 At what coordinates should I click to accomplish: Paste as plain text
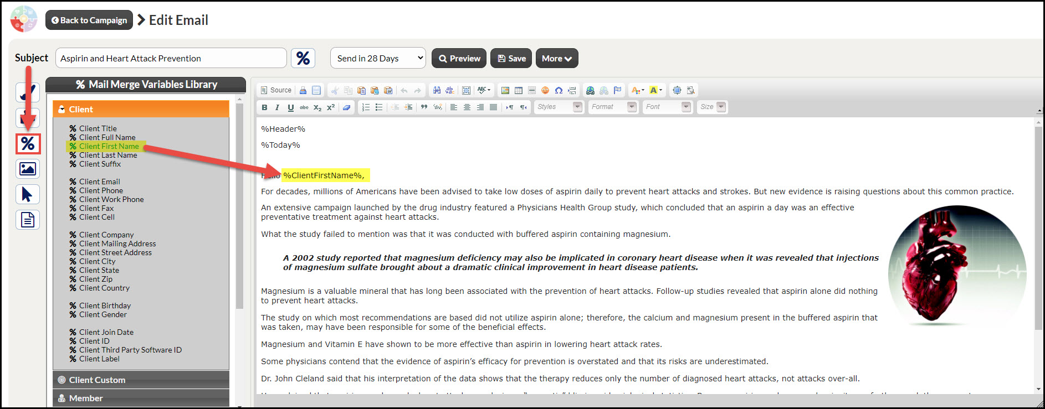(x=375, y=90)
